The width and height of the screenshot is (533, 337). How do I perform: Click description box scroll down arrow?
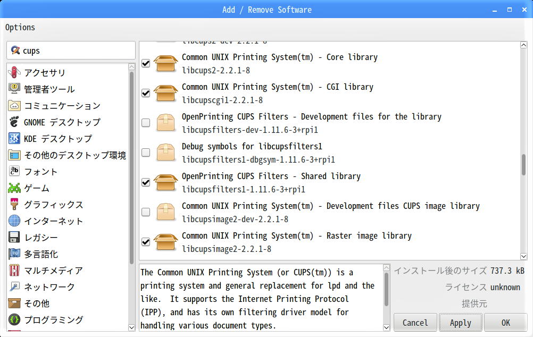tap(386, 327)
